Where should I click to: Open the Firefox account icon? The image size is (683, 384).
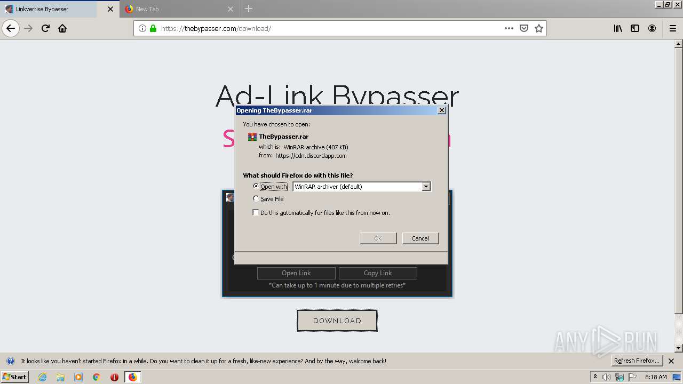click(652, 28)
